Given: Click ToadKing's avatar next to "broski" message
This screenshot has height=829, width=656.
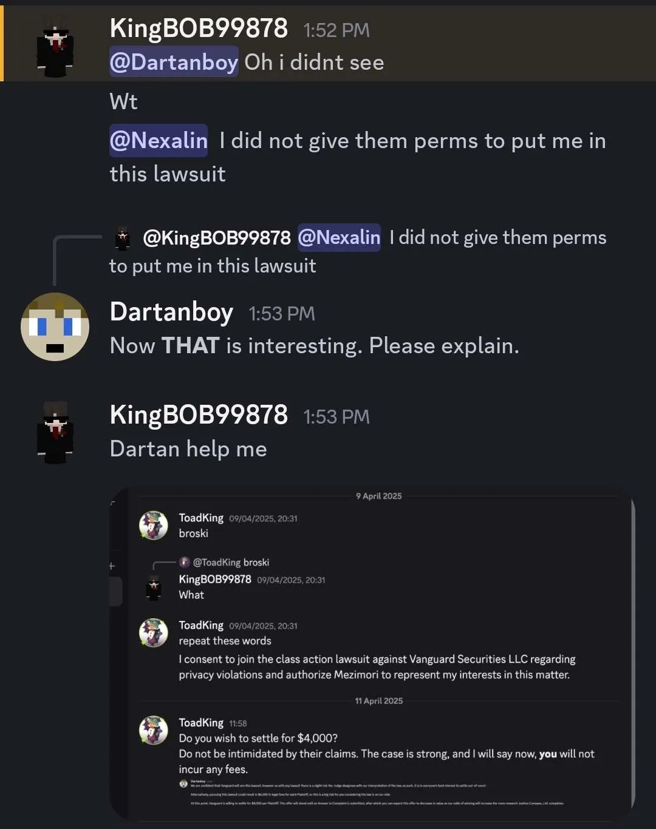Looking at the screenshot, I should (154, 525).
